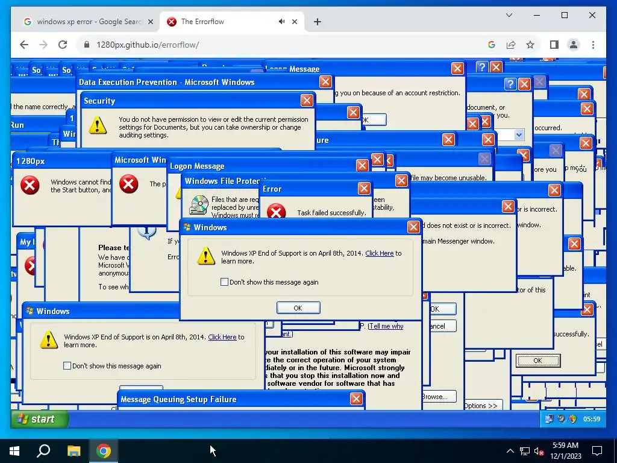Image resolution: width=617 pixels, height=463 pixels.
Task: Open notification center
Action: pos(597,451)
